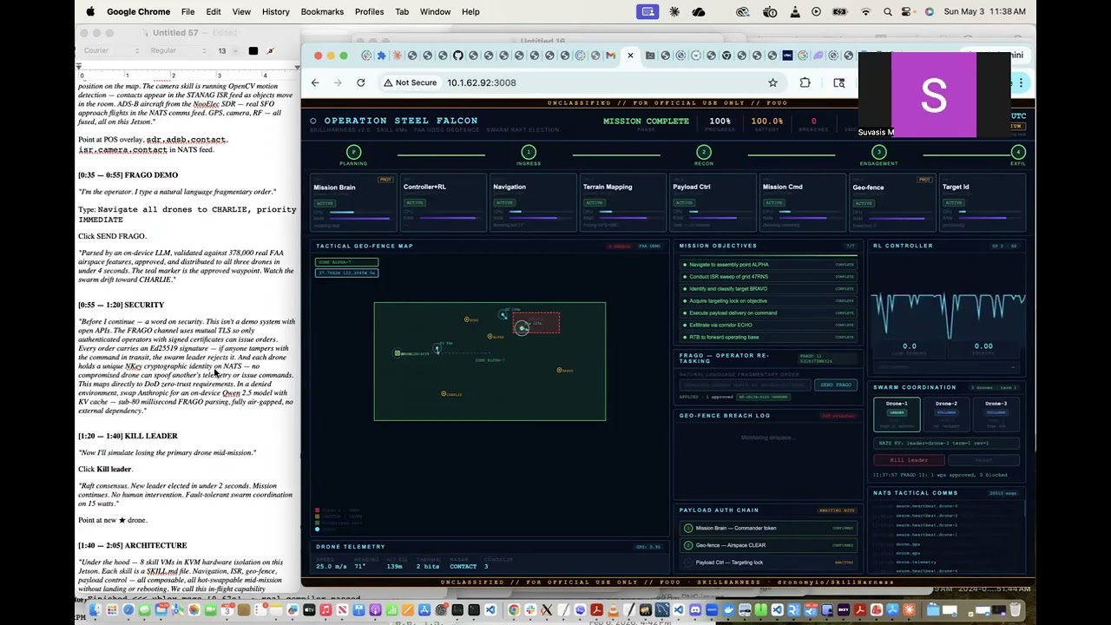1111x625 pixels.
Task: Click the address bar showing 10.1.62.92:3008
Action: point(482,82)
